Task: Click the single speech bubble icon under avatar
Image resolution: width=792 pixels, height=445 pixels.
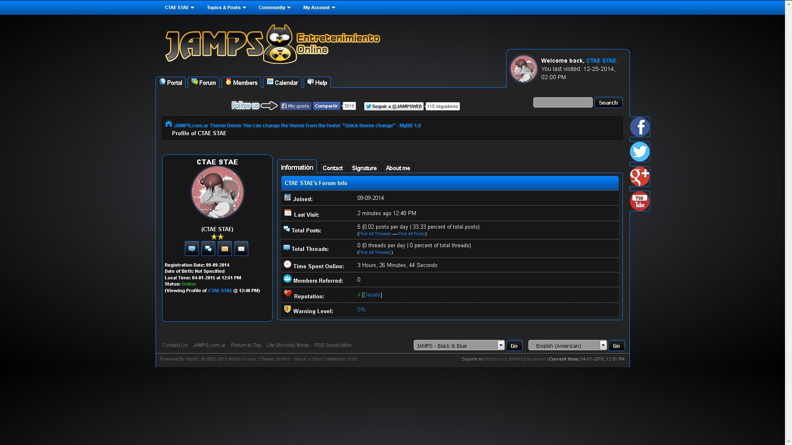Action: point(192,248)
